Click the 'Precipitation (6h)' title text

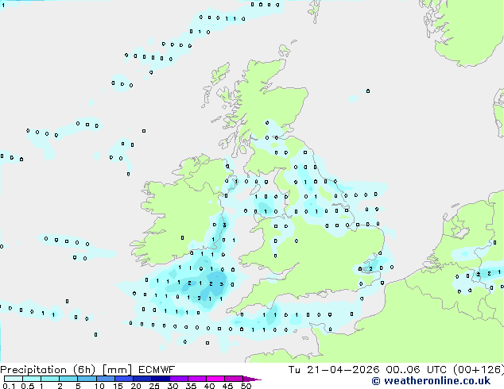pyautogui.click(x=48, y=370)
